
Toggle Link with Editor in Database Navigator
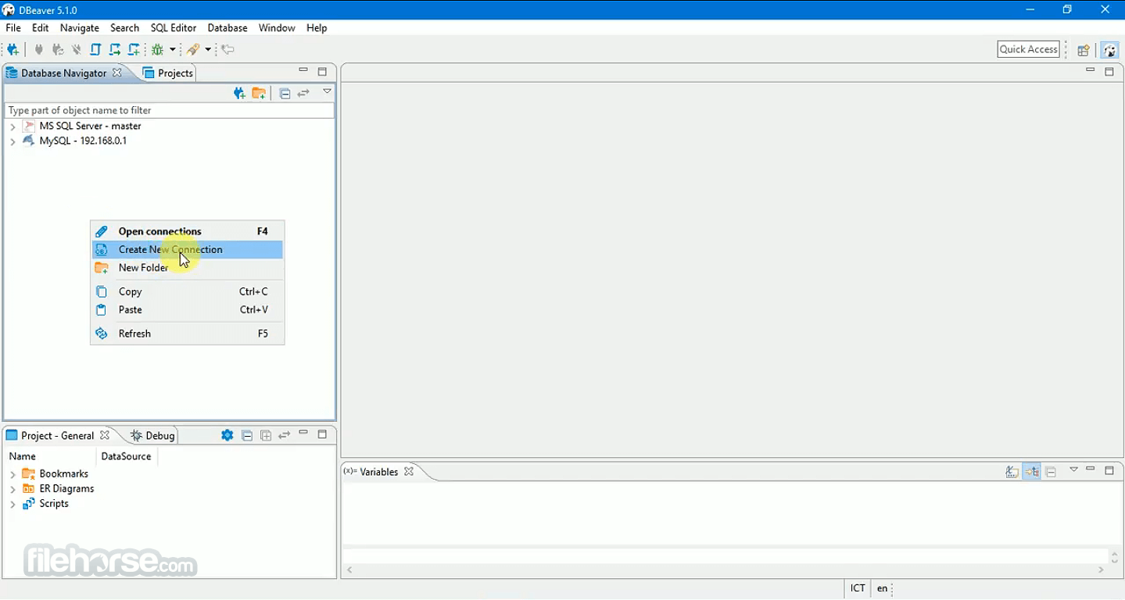(303, 94)
